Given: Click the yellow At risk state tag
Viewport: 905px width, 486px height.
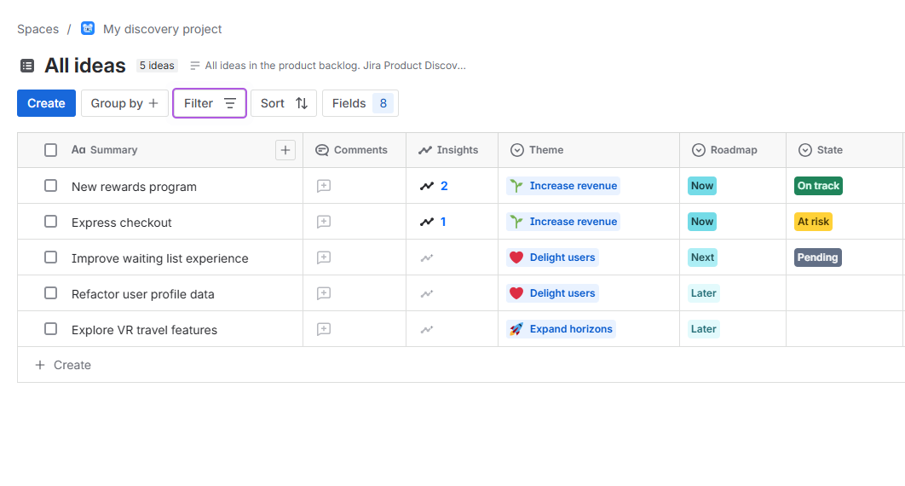Looking at the screenshot, I should [813, 222].
